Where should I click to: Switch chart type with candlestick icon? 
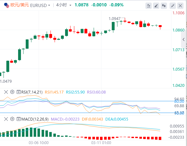click(164, 6)
